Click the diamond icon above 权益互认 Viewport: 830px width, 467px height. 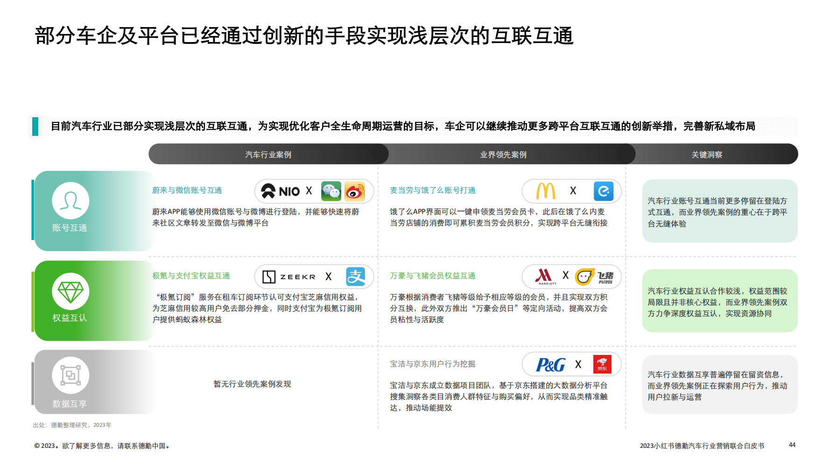pyautogui.click(x=70, y=291)
